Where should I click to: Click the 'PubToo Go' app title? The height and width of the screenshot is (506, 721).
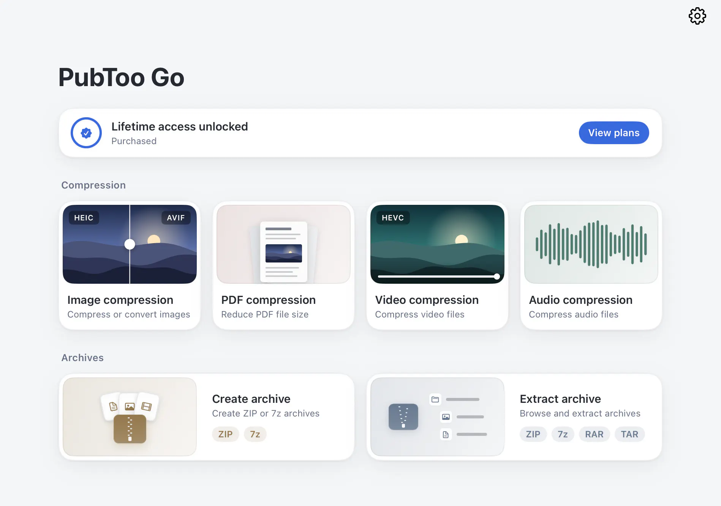121,77
